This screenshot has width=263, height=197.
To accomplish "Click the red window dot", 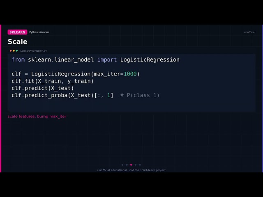I will point(11,50).
